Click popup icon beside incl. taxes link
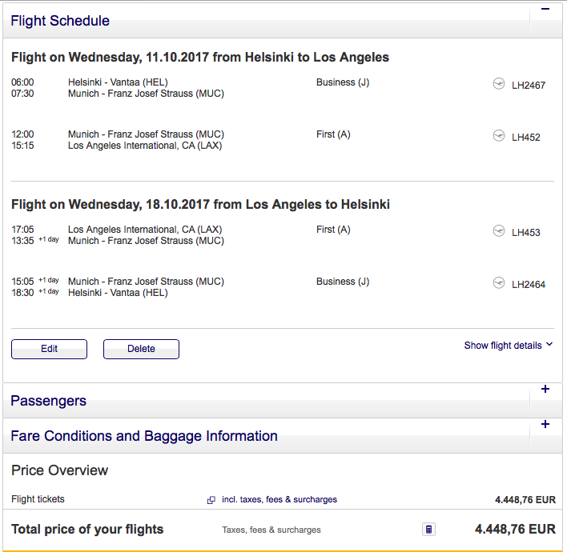This screenshot has width=567, height=556. (x=211, y=500)
